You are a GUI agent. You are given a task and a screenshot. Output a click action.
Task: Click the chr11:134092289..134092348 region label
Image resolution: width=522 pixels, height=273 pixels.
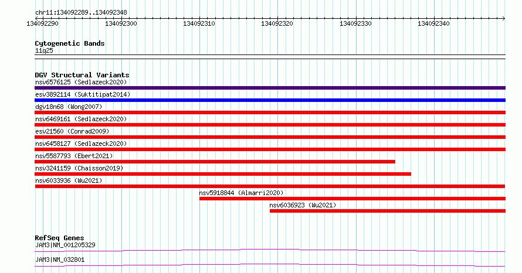click(81, 13)
